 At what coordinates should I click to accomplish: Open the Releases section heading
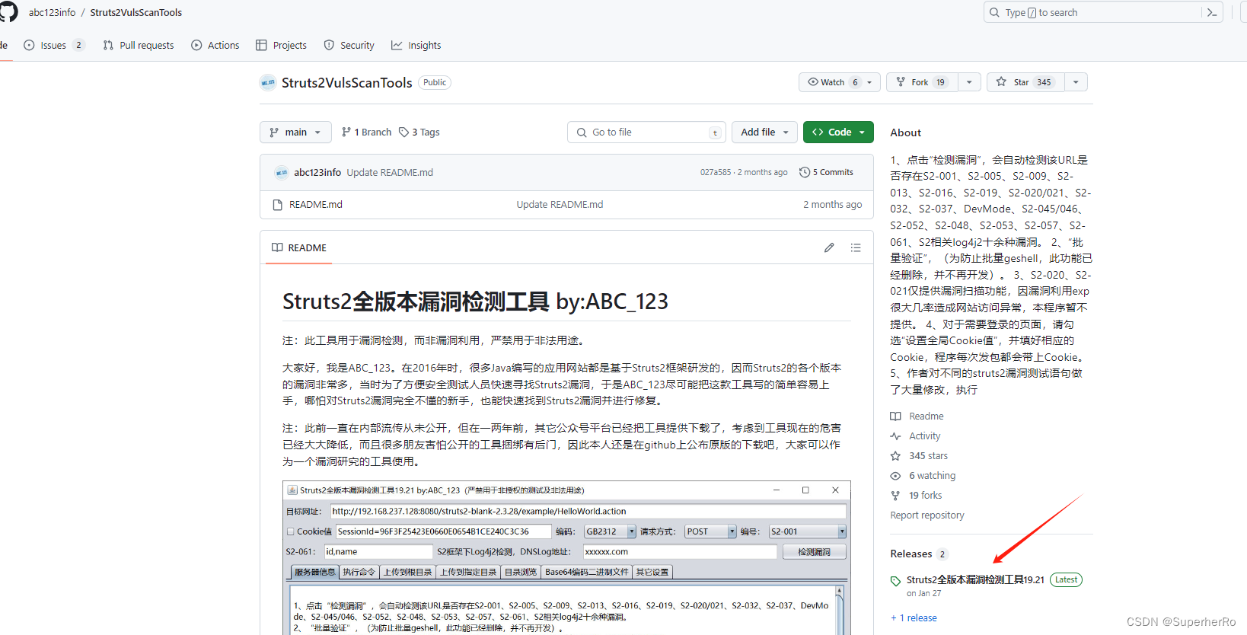911,554
